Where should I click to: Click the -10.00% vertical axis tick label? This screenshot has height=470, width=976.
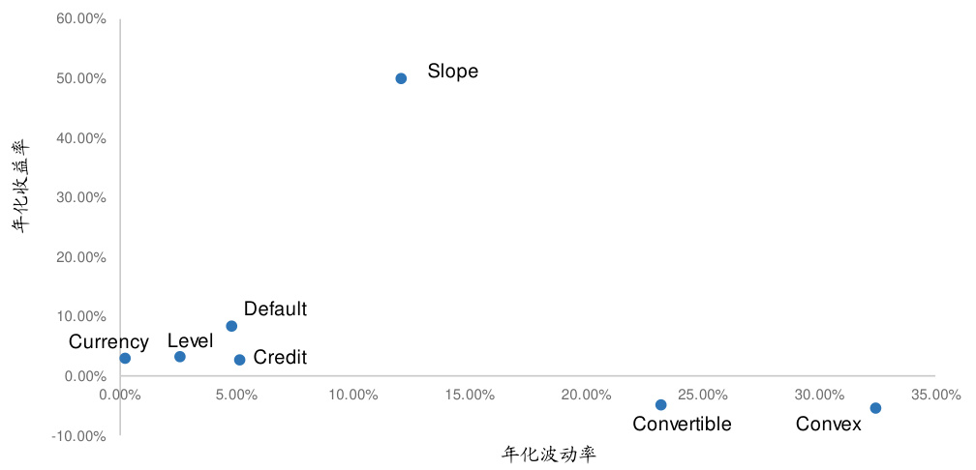pyautogui.click(x=77, y=436)
